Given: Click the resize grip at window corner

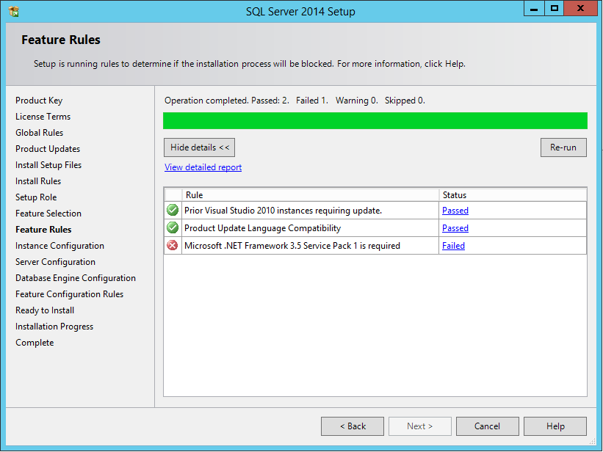Looking at the screenshot, I should (593, 442).
